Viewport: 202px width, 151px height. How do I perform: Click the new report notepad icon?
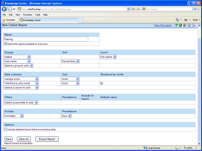(x=176, y=25)
